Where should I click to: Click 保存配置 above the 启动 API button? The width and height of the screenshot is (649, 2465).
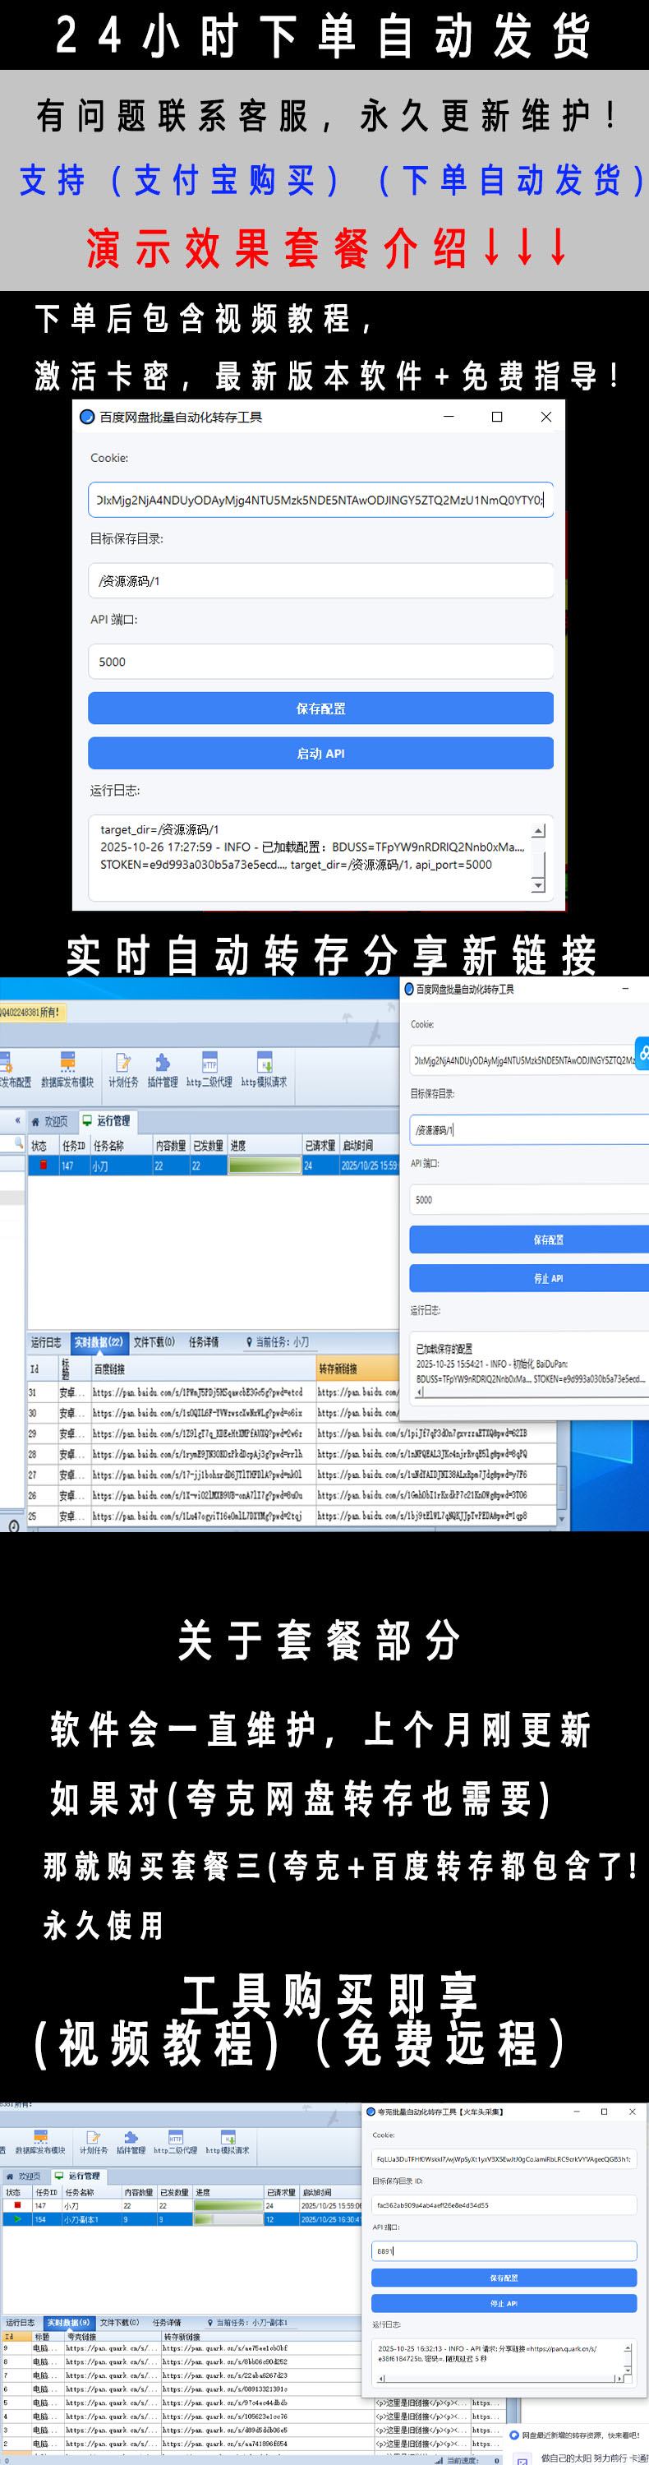click(320, 709)
